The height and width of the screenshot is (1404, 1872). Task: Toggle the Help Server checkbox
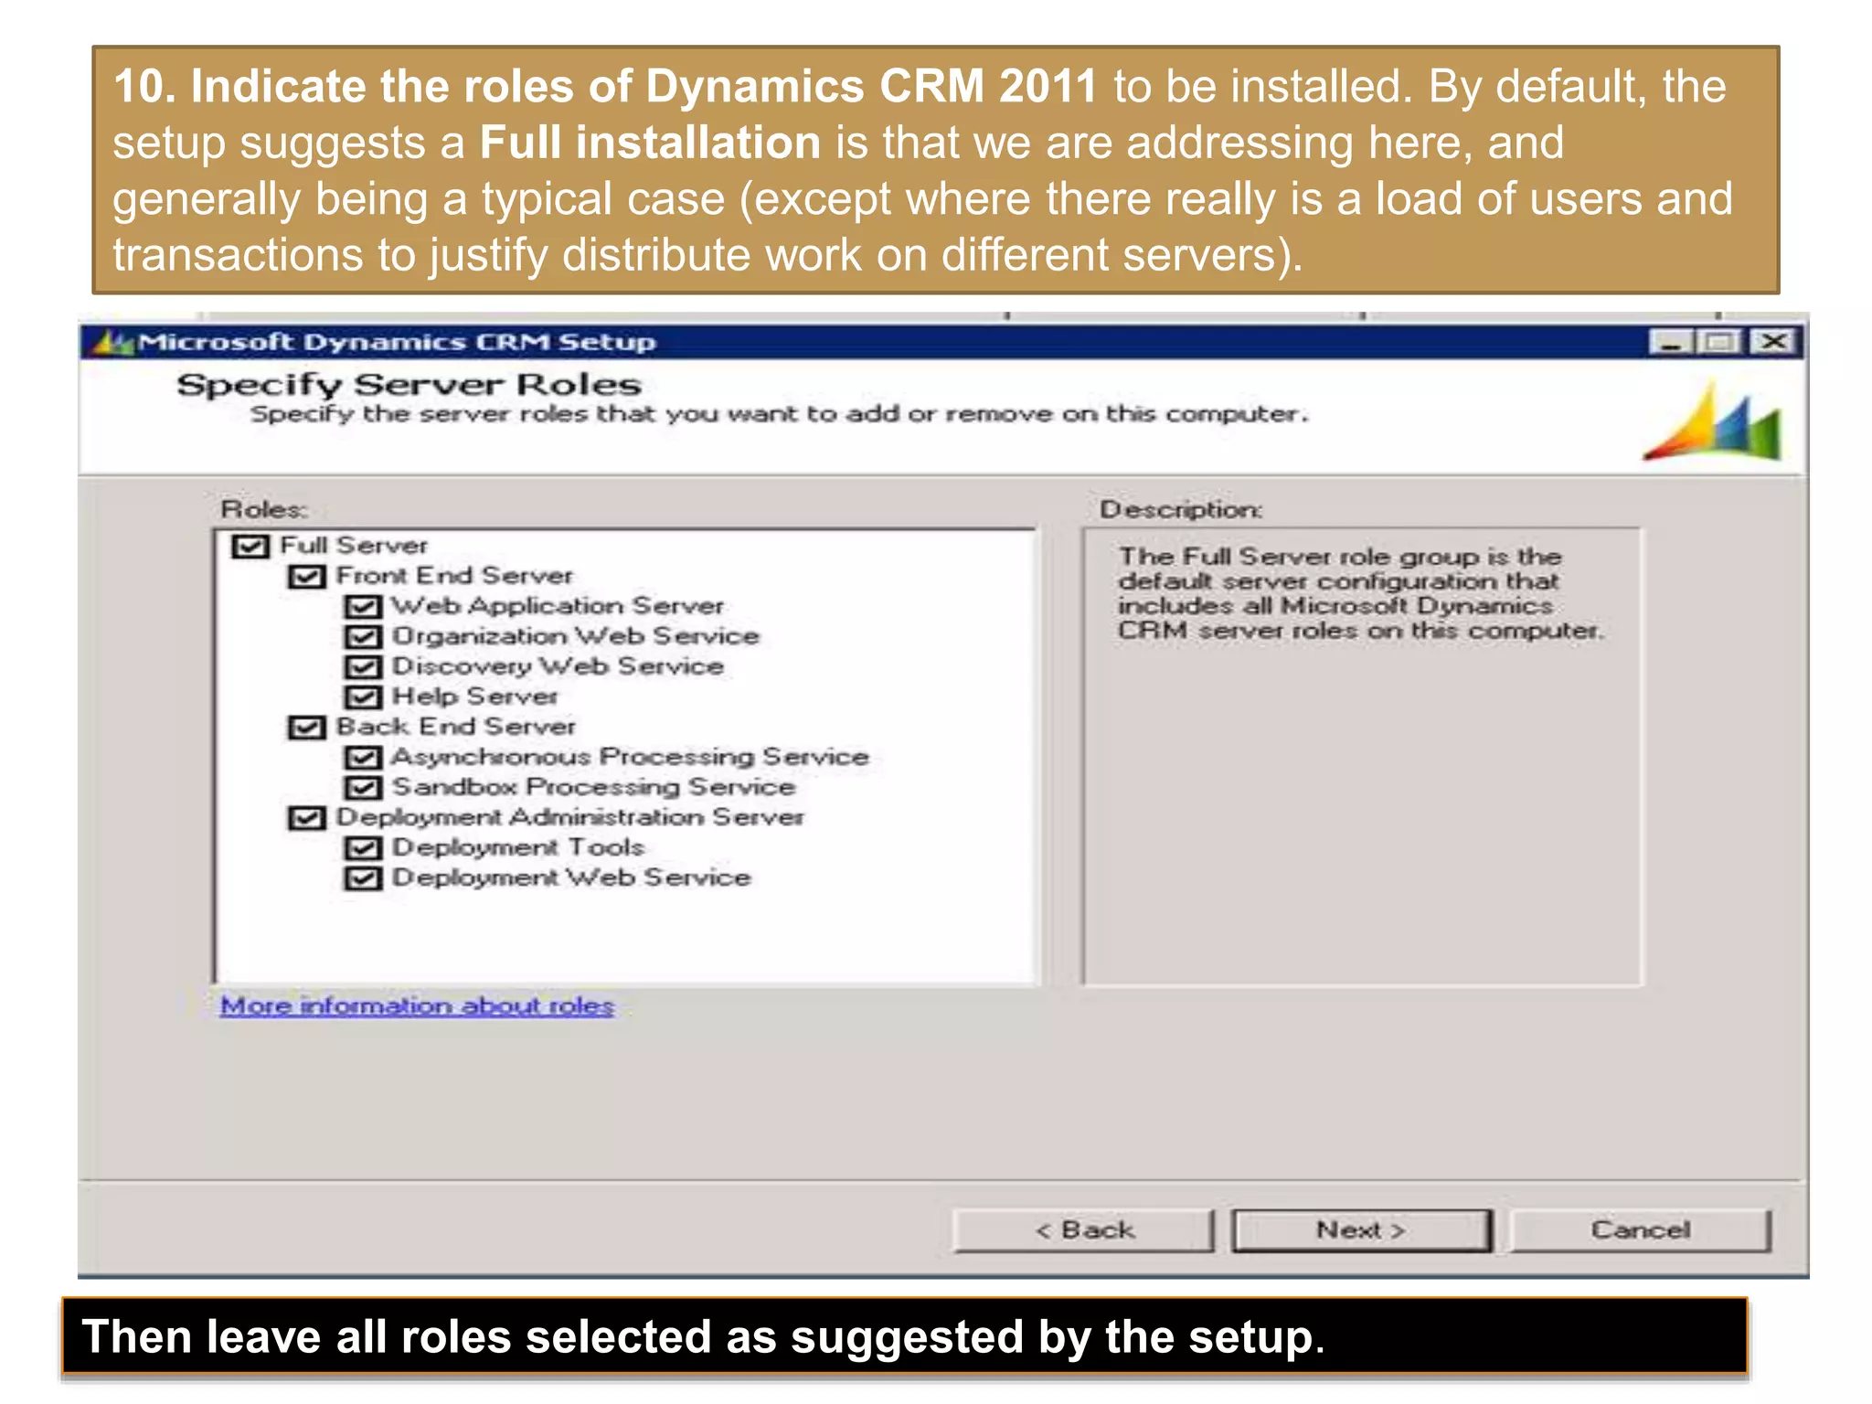point(362,697)
